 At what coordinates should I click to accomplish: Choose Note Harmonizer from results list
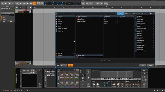[x=145, y=40]
